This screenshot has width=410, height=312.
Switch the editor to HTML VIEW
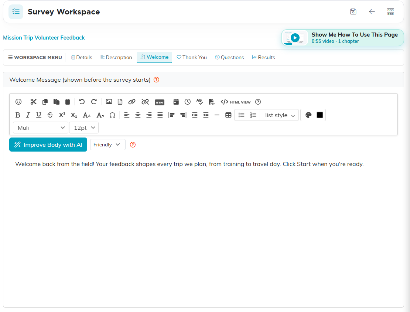[236, 102]
